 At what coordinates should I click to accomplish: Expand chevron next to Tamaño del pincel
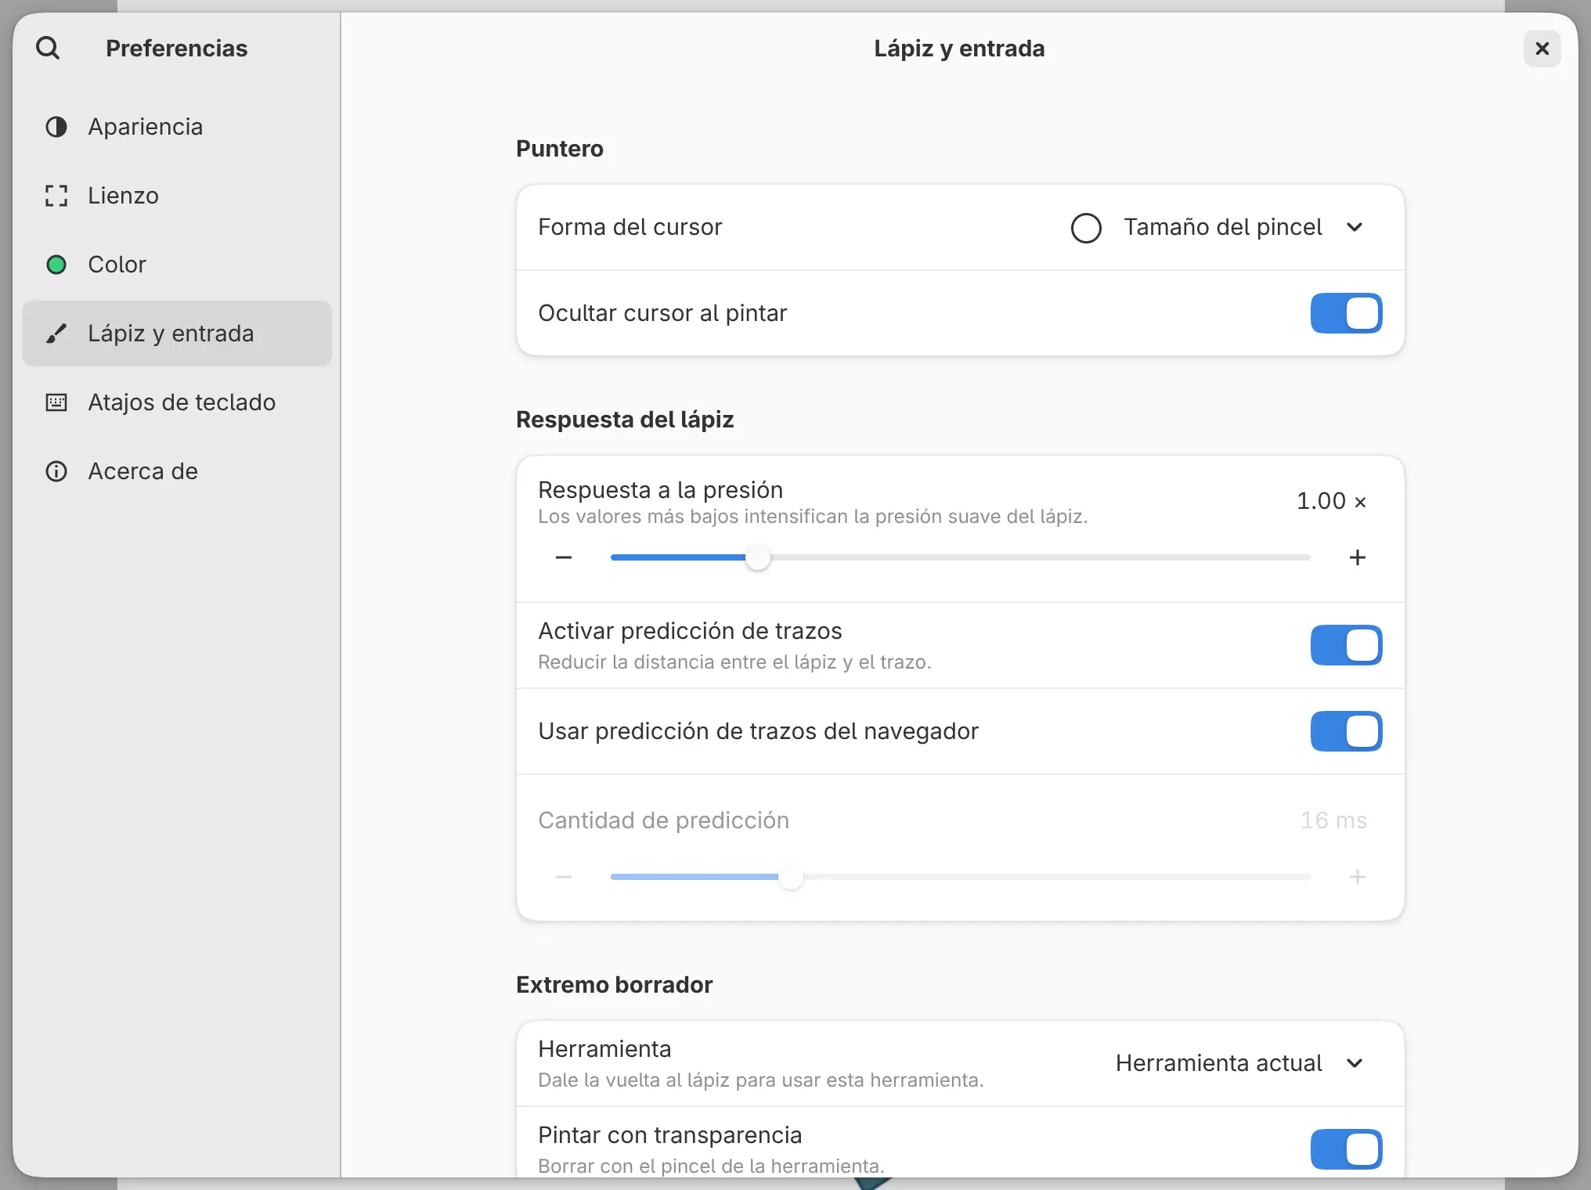(1355, 228)
